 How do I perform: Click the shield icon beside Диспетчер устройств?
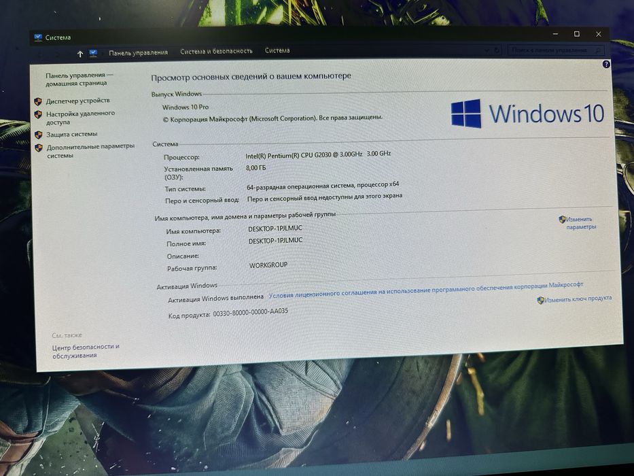(39, 101)
